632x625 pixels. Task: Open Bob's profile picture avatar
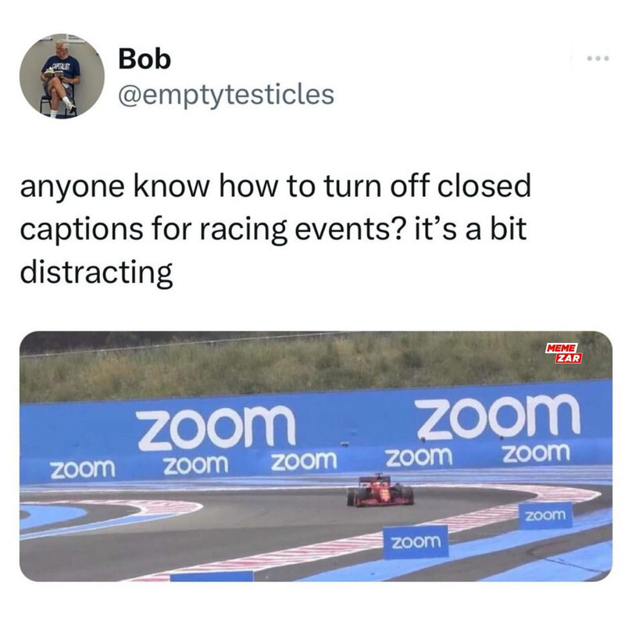tap(62, 76)
